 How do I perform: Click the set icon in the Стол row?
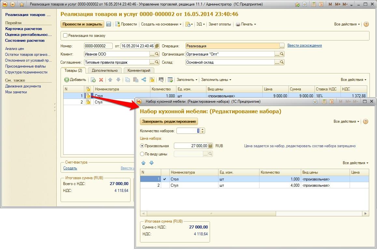(88, 96)
